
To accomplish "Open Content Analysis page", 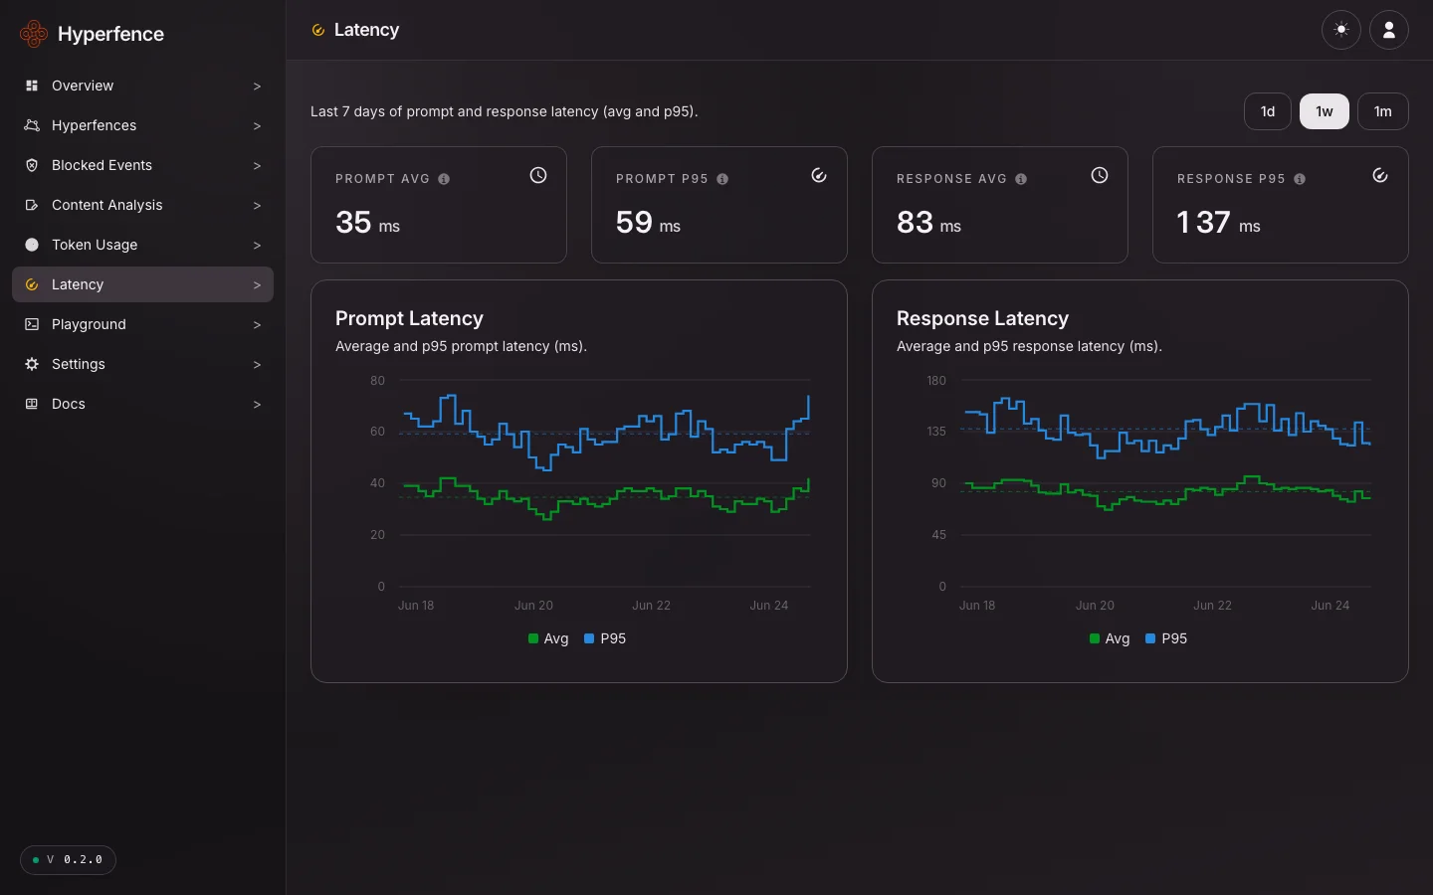I will pos(142,205).
